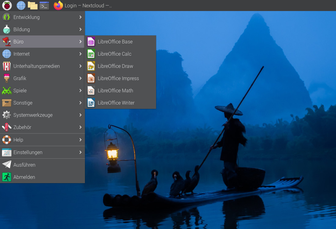Select the Spiele label
The height and width of the screenshot is (229, 336).
coord(20,91)
